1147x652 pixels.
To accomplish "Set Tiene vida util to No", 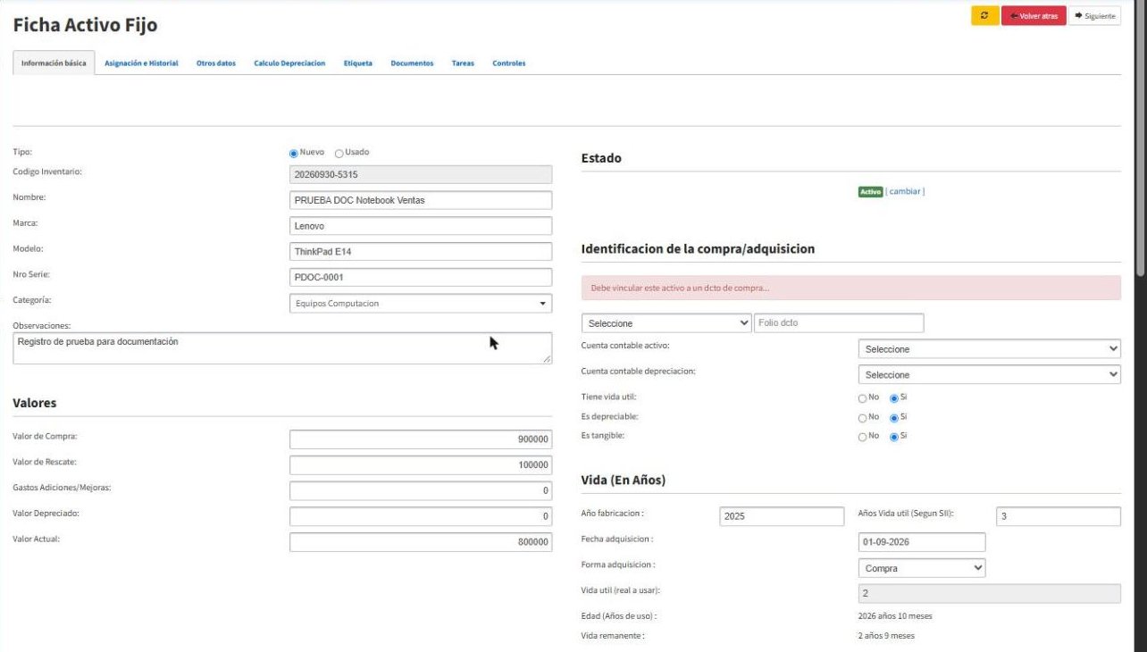I will pyautogui.click(x=862, y=397).
